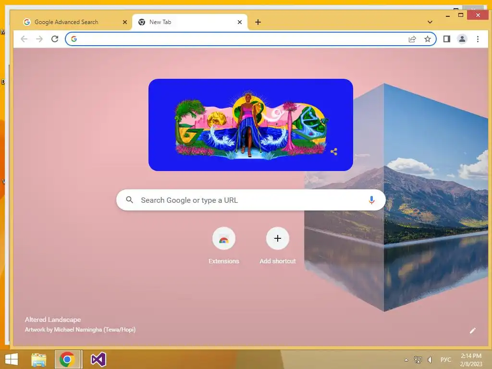Share the Google Doodle
The width and height of the screenshot is (492, 369).
[x=334, y=152]
